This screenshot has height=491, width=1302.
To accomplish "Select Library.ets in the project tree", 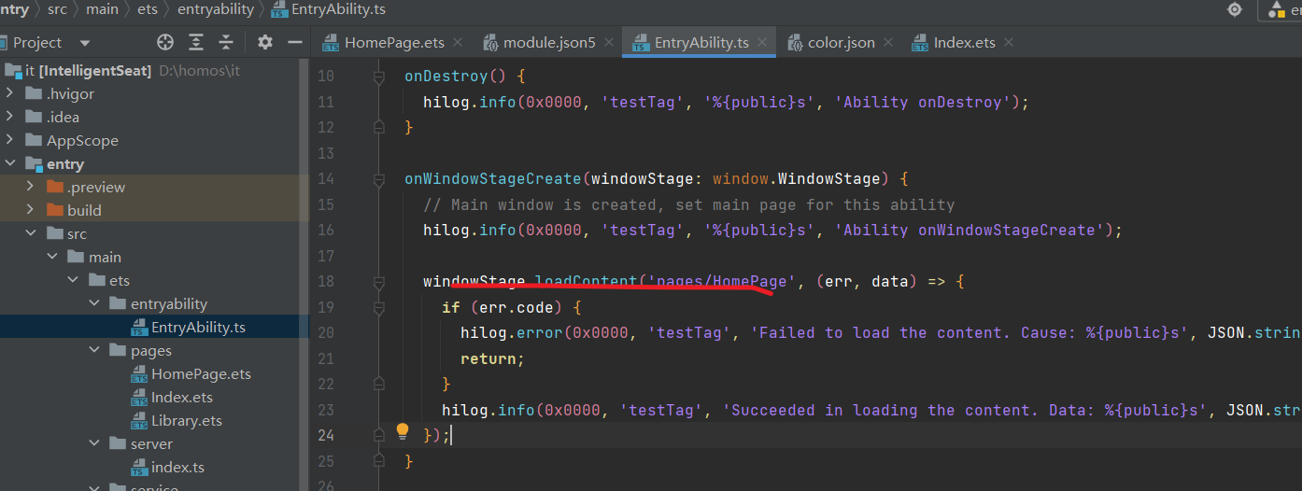I will (x=187, y=420).
